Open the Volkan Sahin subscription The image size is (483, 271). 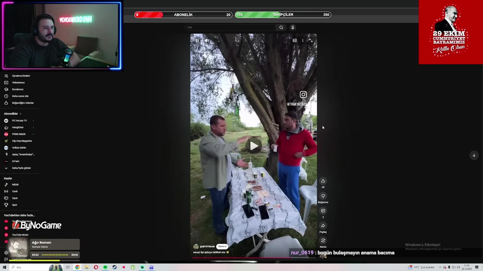pos(20,148)
